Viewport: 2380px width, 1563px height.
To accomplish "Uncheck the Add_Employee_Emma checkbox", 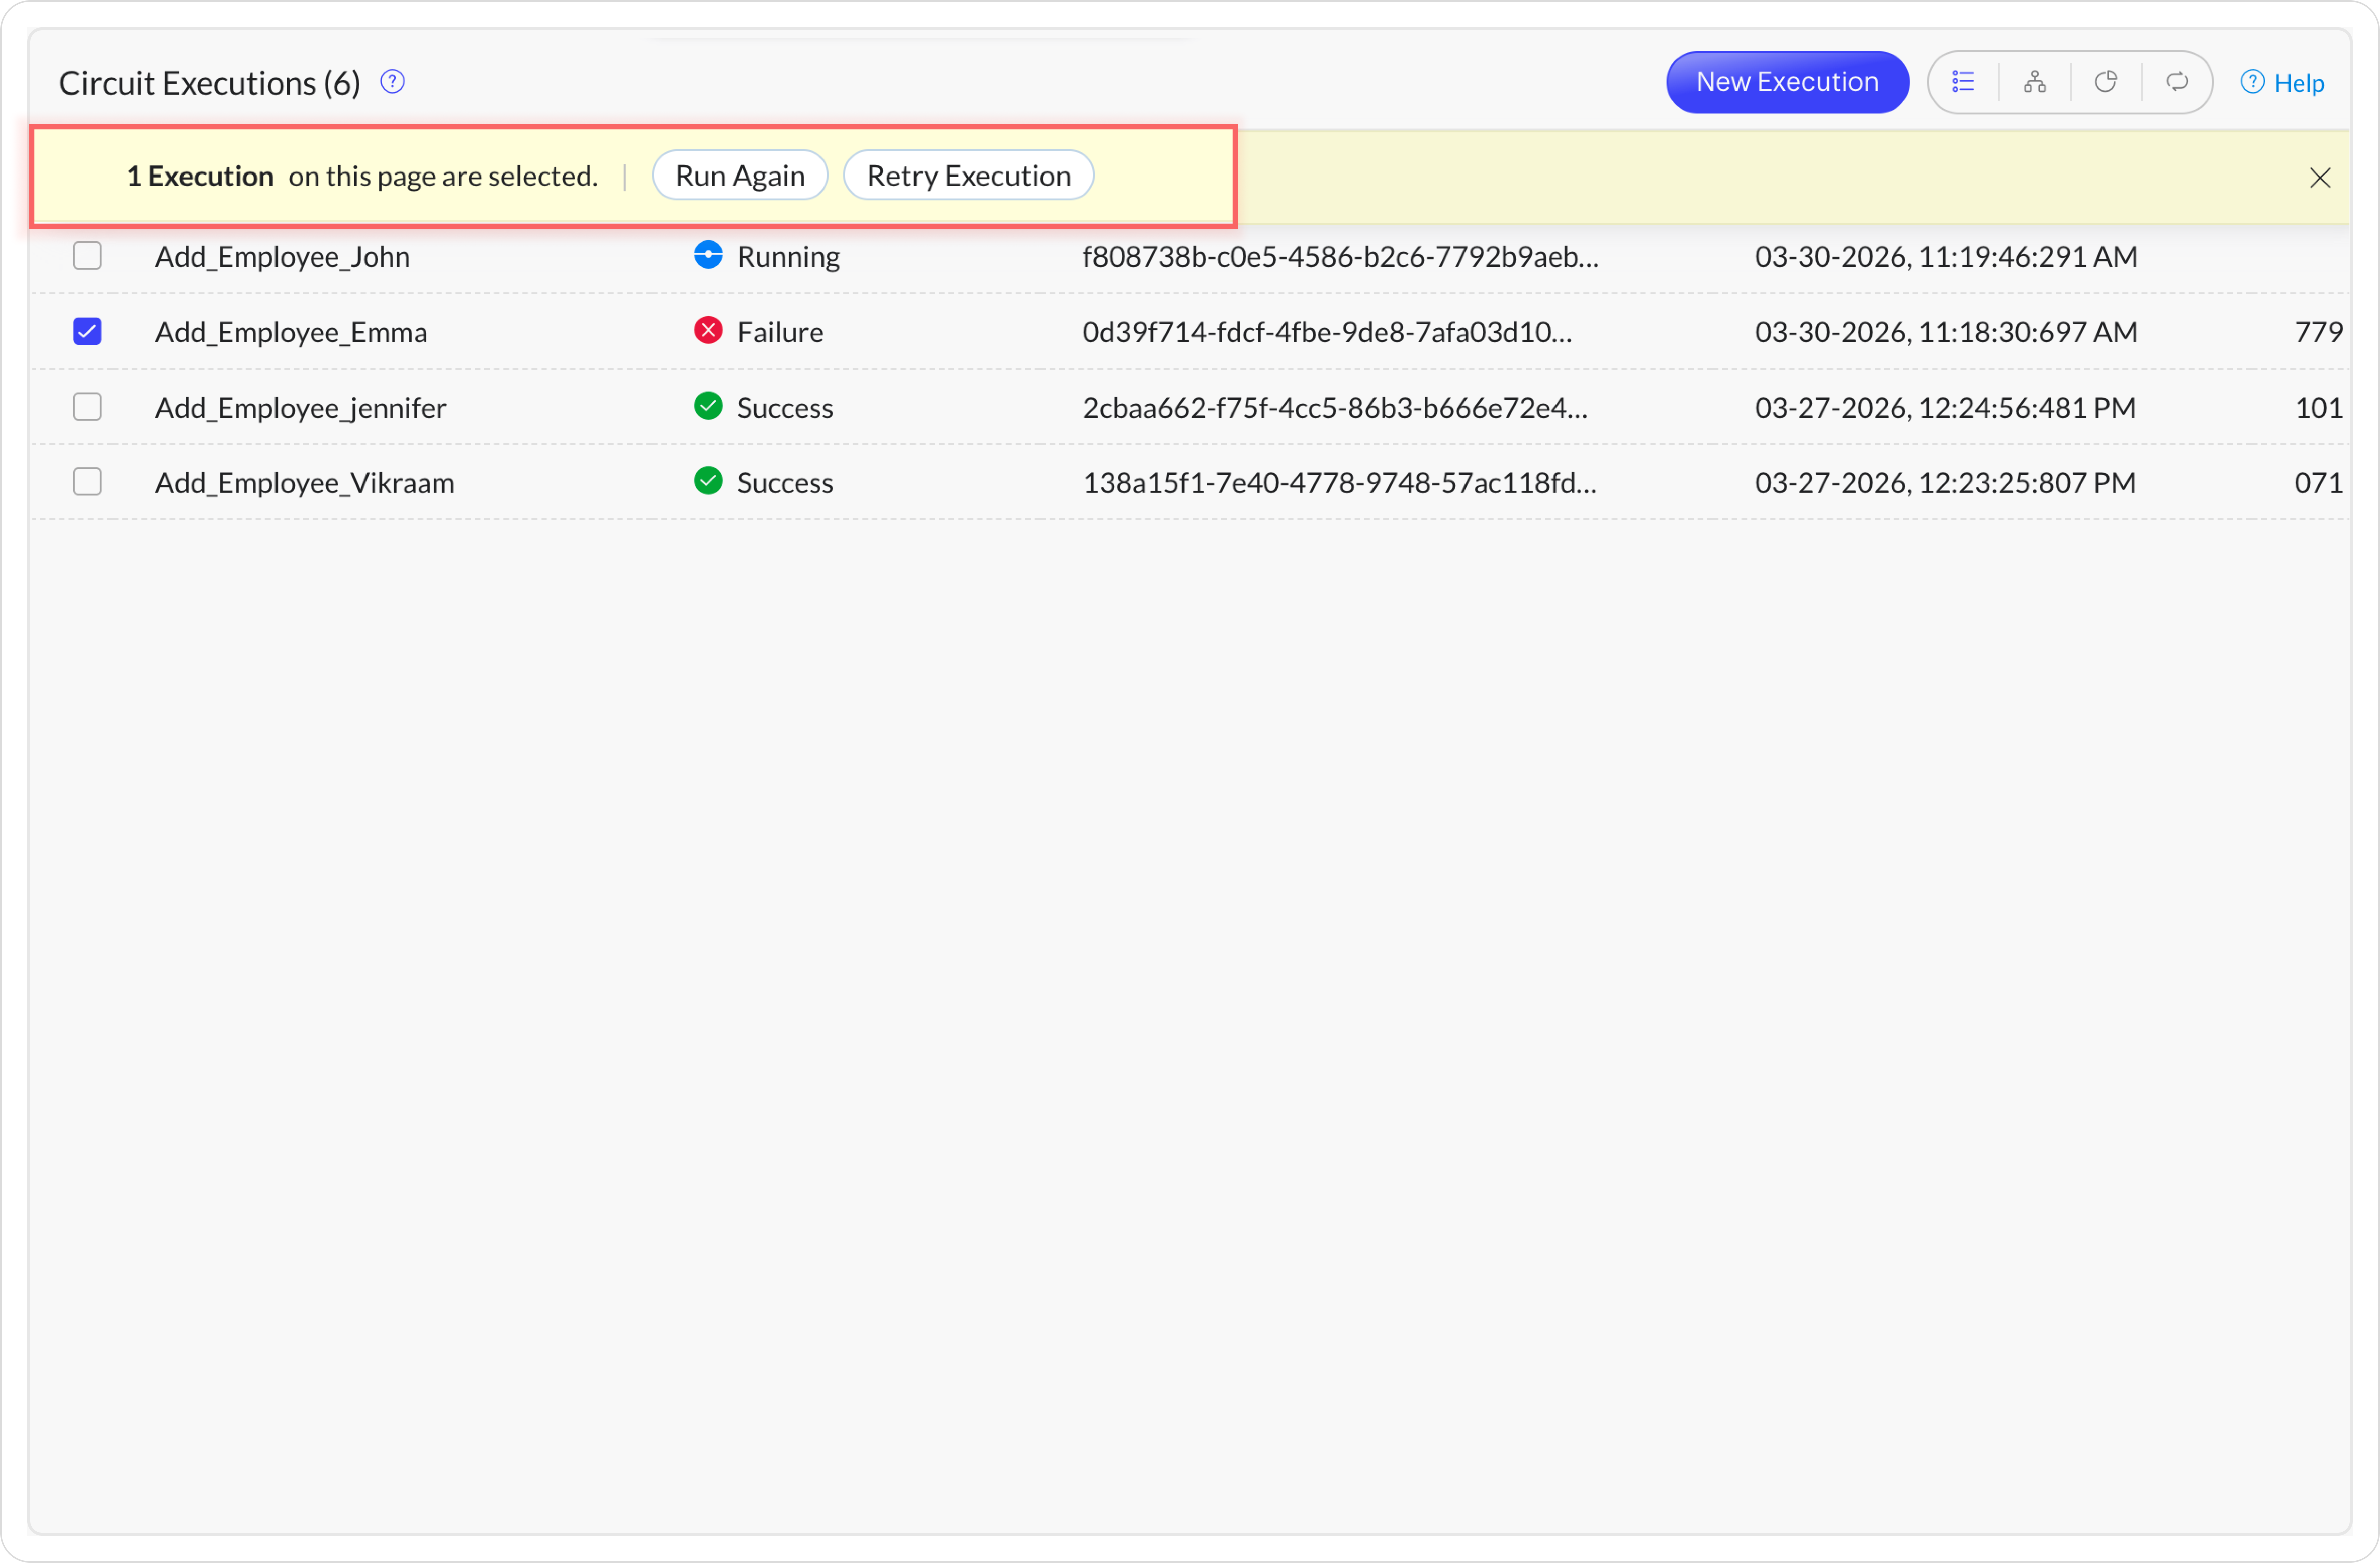I will coord(87,331).
